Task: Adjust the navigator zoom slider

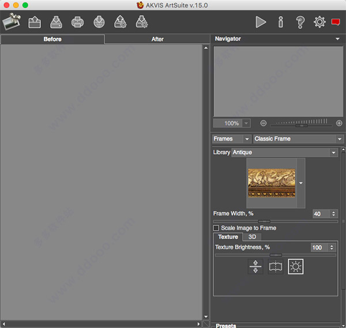Action: (302, 126)
